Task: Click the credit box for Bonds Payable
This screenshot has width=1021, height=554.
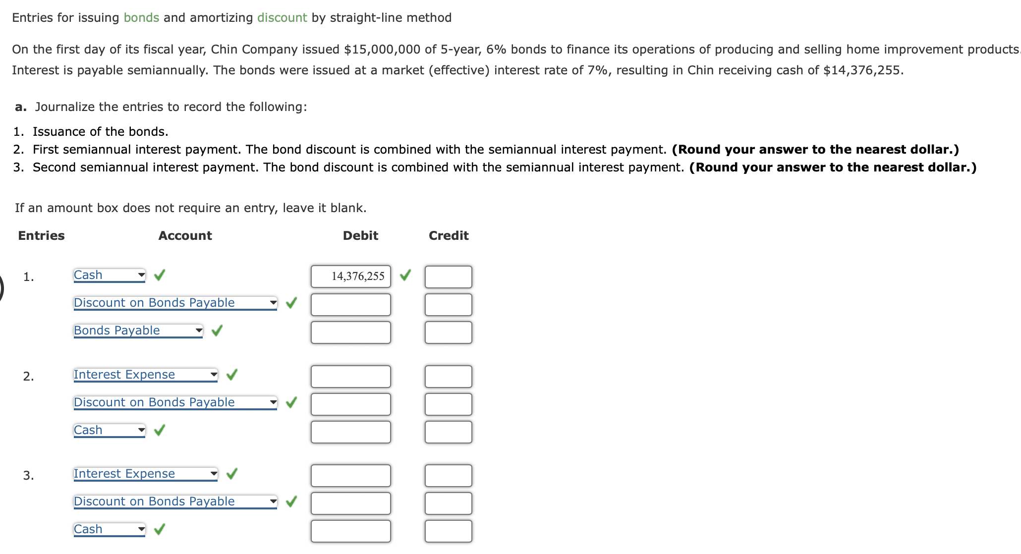Action: [x=448, y=332]
